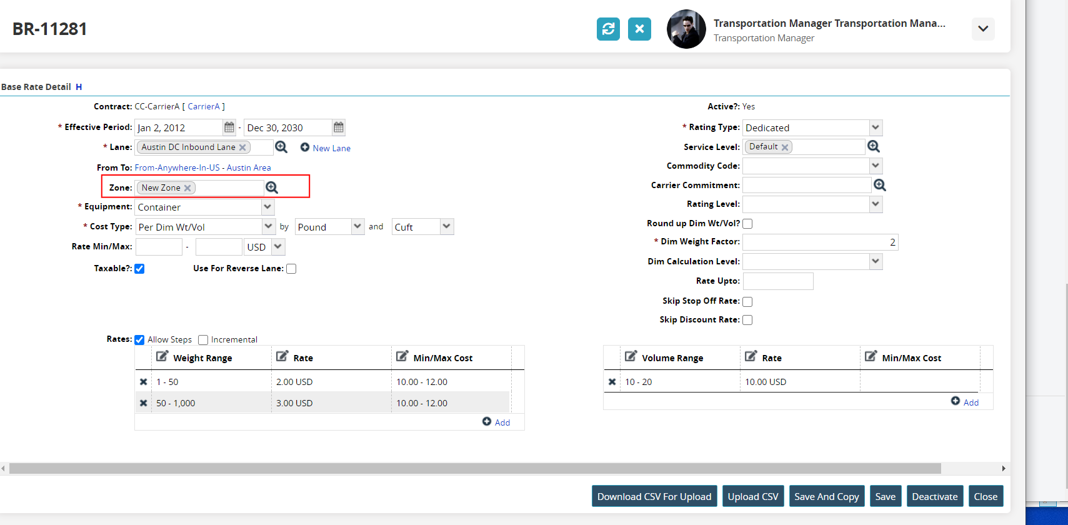This screenshot has height=525, width=1068.
Task: Click the horizontal scrollbar left arrow
Action: click(x=3, y=468)
